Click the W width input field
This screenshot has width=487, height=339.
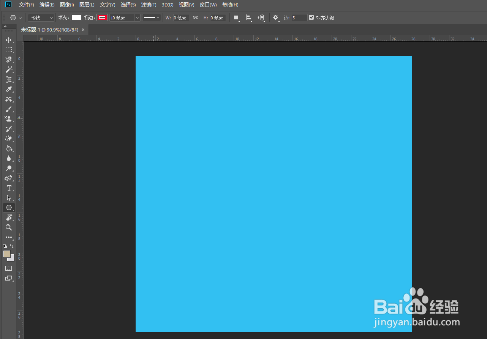tap(181, 17)
